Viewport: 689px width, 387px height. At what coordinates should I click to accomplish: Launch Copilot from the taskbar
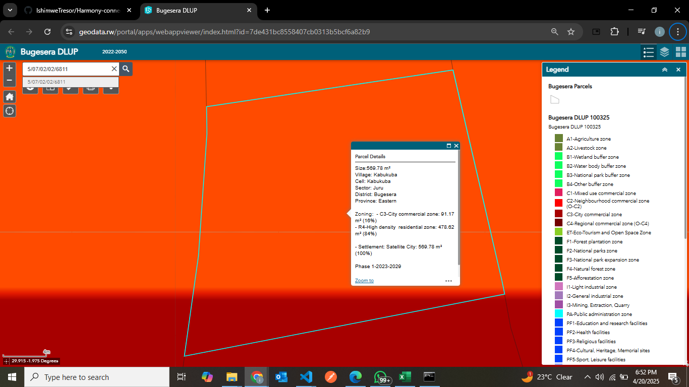(x=207, y=377)
